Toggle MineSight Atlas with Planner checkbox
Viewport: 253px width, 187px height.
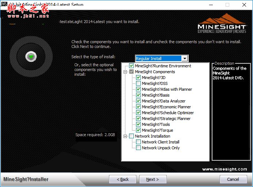click(x=138, y=89)
